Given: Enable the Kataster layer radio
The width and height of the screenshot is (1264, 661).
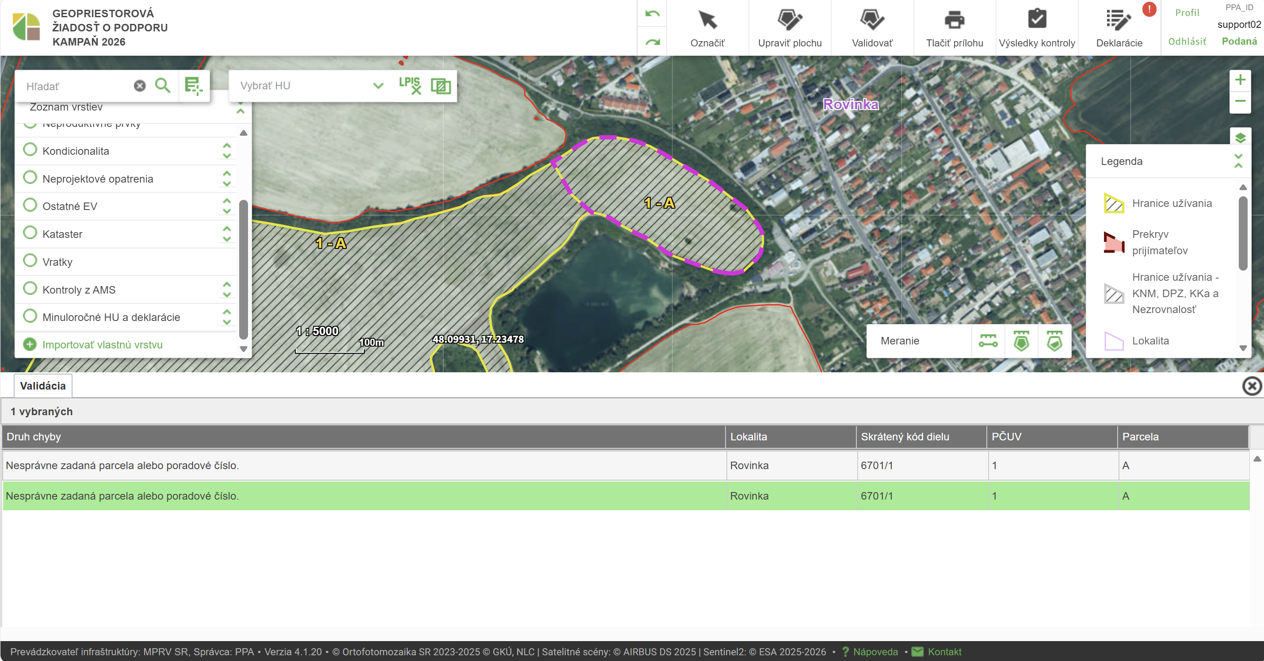Looking at the screenshot, I should [31, 233].
